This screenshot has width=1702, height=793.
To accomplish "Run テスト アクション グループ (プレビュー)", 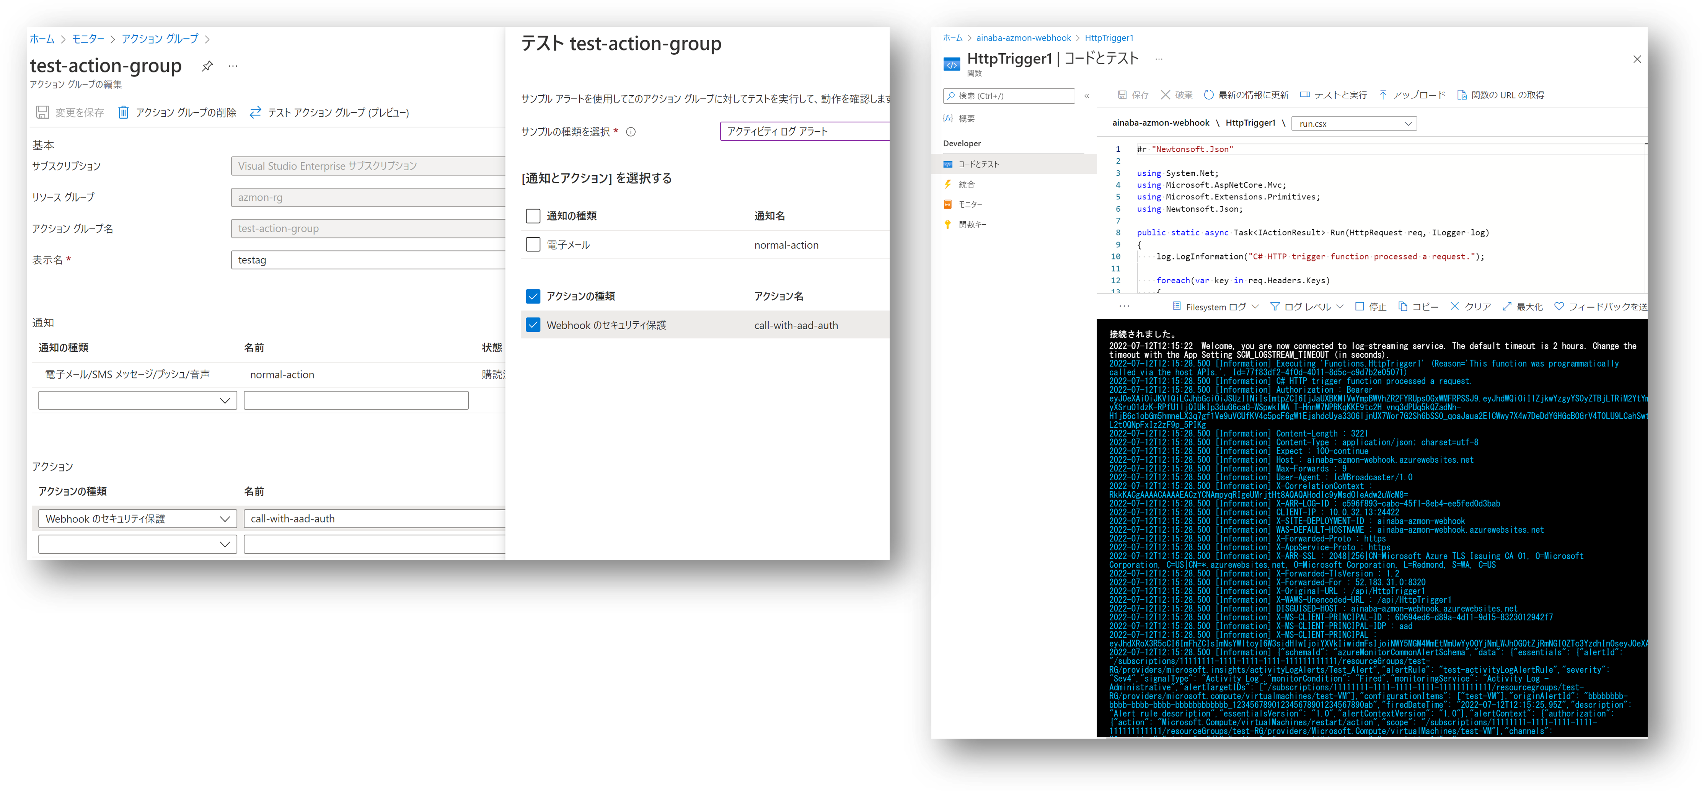I will click(329, 113).
